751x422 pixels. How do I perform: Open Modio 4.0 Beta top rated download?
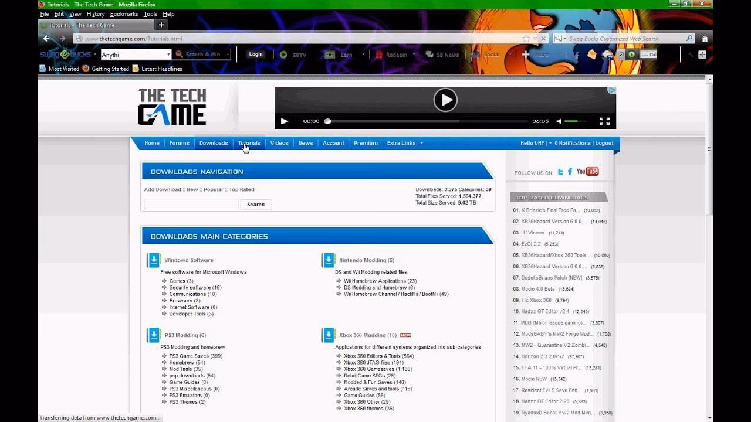coord(538,289)
